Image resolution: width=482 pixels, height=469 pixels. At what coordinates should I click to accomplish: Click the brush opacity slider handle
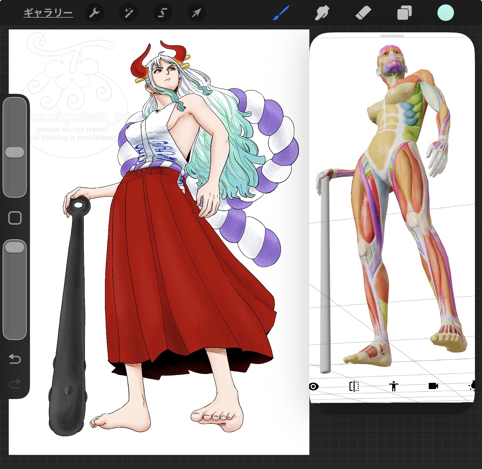pos(15,247)
